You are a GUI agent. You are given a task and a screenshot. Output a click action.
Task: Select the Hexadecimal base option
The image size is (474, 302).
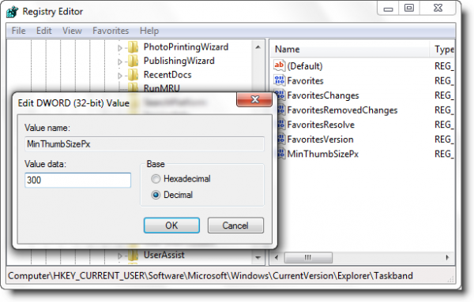point(156,179)
